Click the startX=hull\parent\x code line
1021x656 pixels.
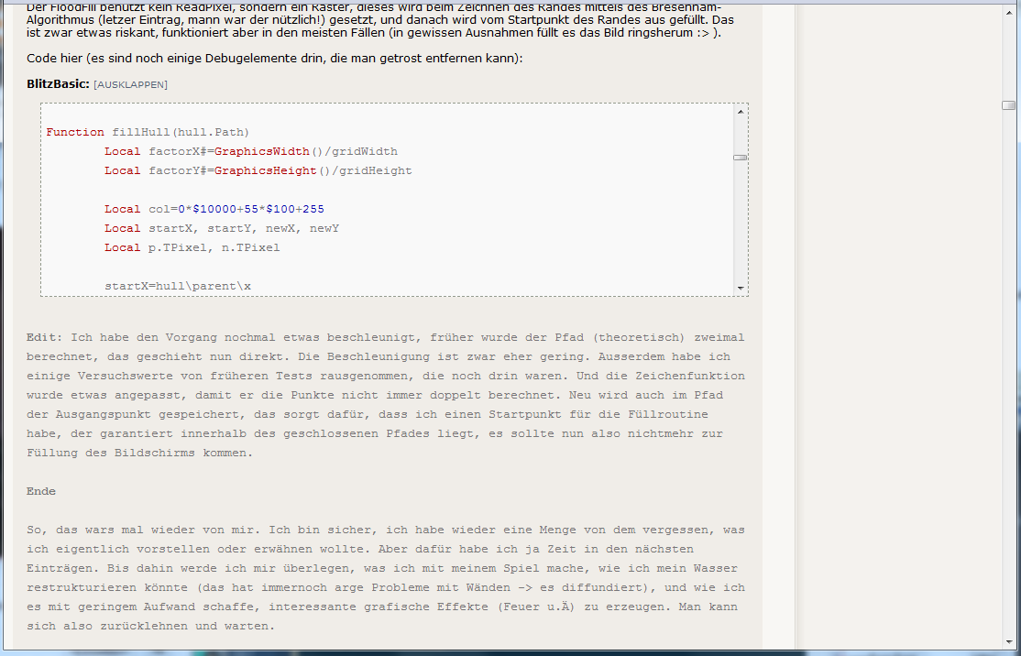pos(178,287)
